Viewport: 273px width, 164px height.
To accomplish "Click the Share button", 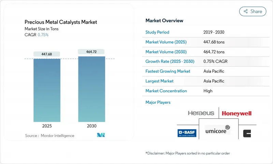I will click(x=253, y=11).
